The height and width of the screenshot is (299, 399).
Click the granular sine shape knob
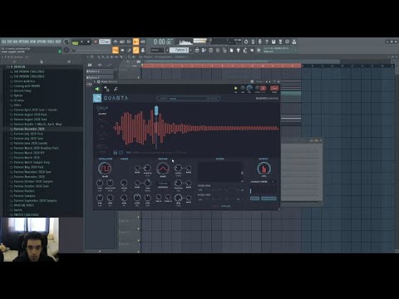coord(163,169)
